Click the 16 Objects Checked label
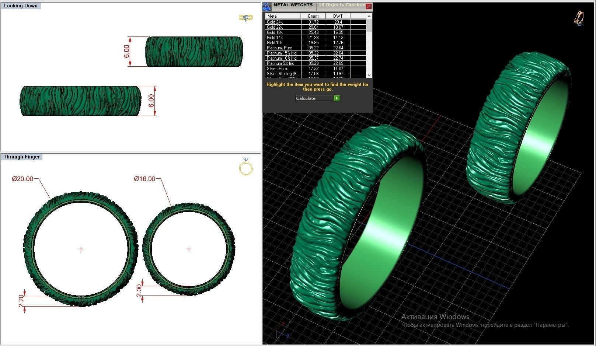 [341, 5]
